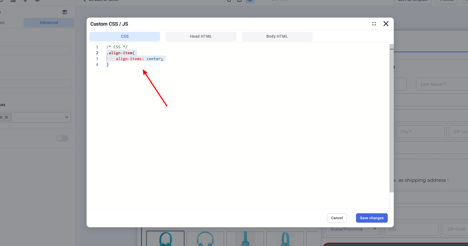Image resolution: width=468 pixels, height=246 pixels.
Task: Open the State/Province dropdown
Action: point(353,229)
